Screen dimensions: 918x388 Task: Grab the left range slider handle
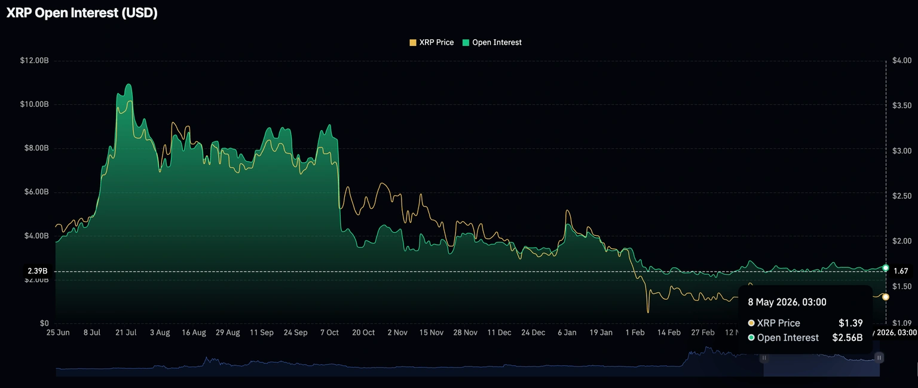[x=764, y=358]
